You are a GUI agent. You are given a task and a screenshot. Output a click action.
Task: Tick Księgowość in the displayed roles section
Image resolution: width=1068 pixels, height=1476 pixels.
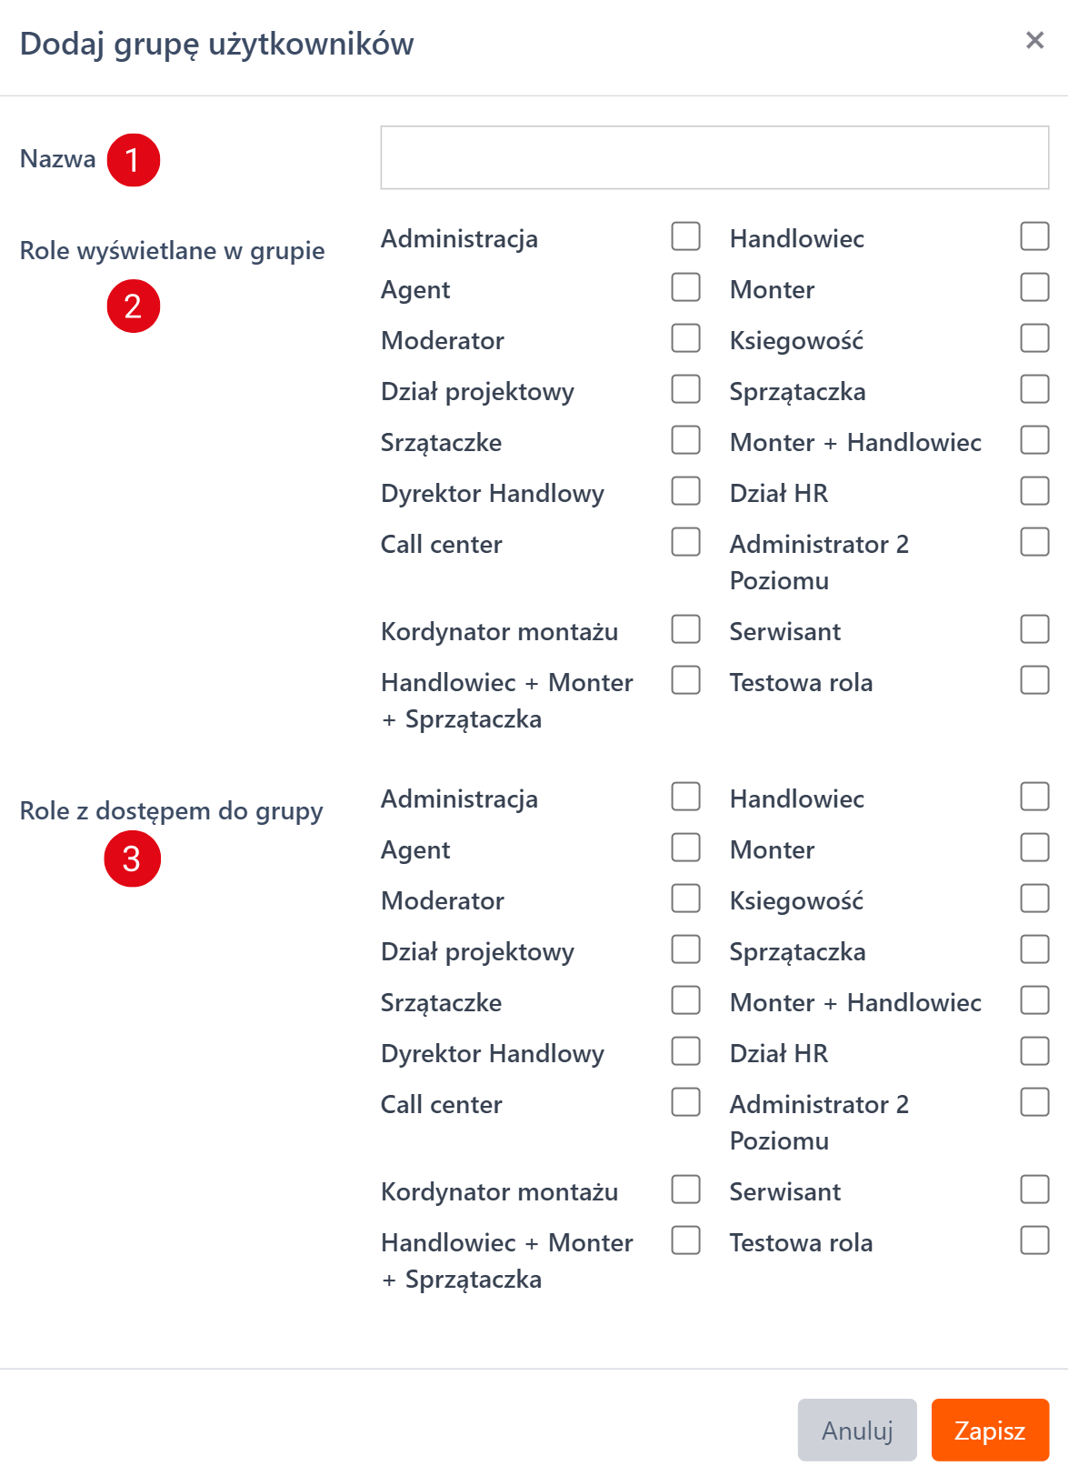click(1034, 338)
